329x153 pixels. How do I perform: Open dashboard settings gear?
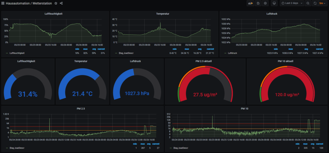click(265, 3)
